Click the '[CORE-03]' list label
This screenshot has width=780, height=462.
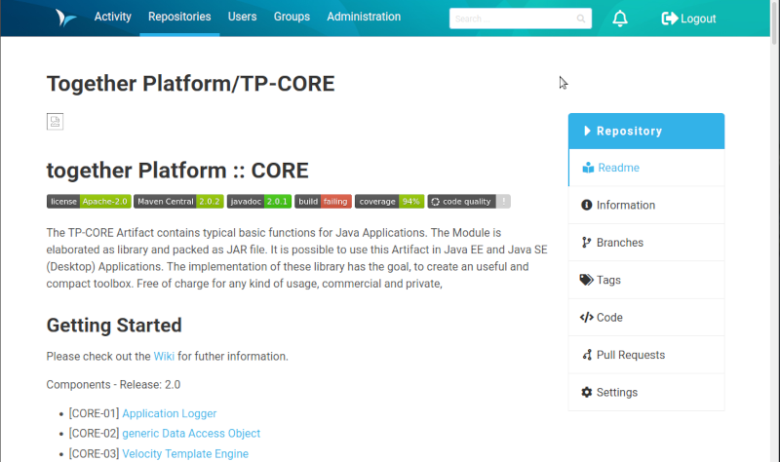click(94, 453)
